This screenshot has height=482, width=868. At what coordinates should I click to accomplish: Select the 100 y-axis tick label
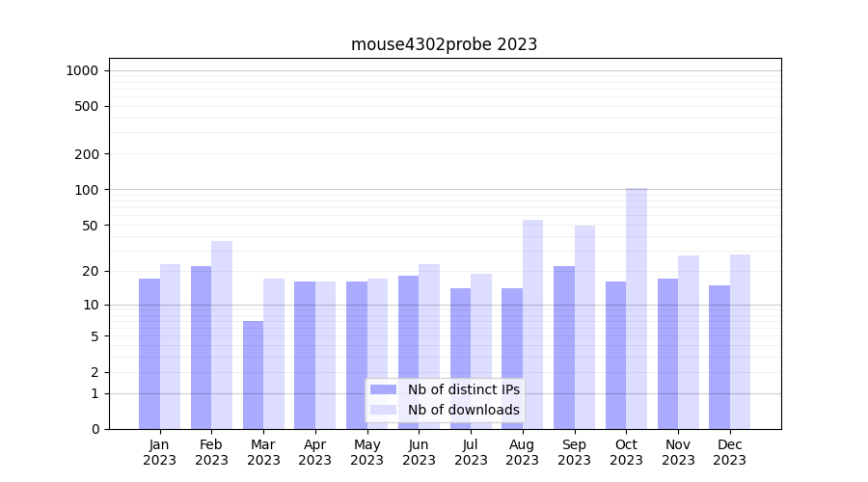[x=86, y=190]
